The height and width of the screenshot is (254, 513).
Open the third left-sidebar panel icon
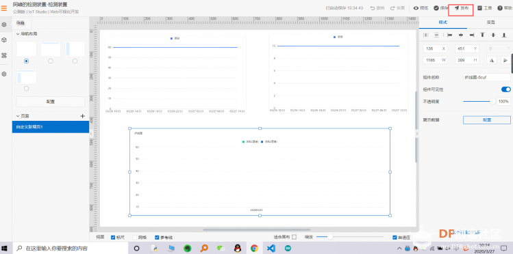[4, 55]
